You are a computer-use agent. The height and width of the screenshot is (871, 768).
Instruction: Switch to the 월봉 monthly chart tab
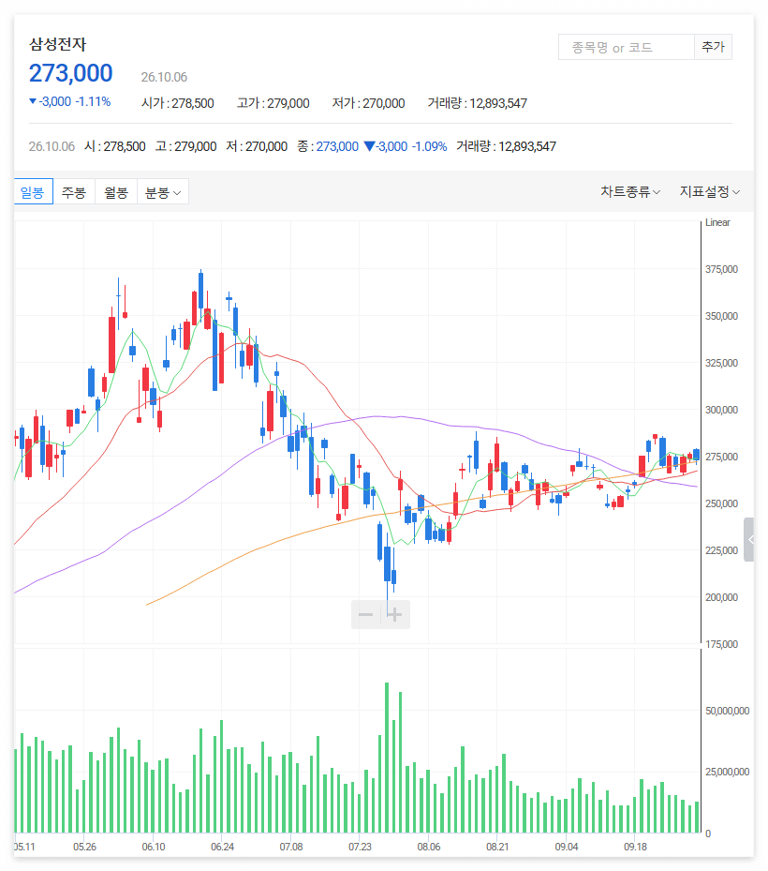pyautogui.click(x=116, y=191)
